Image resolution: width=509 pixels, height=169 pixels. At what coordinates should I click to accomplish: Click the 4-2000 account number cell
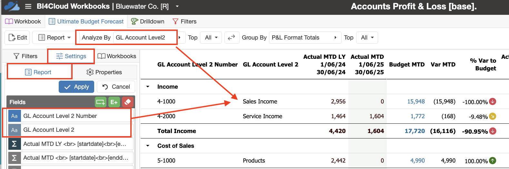coord(166,116)
